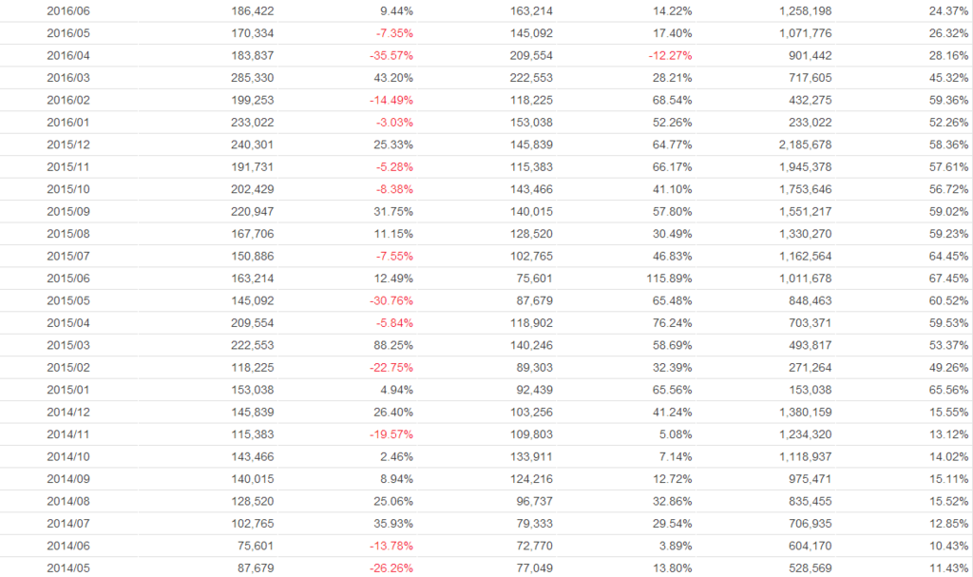Viewport: 973px width, 577px height.
Task: Click the 528,569 value
Action: click(811, 567)
